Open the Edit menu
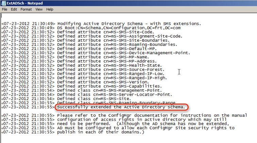 coord(14,9)
